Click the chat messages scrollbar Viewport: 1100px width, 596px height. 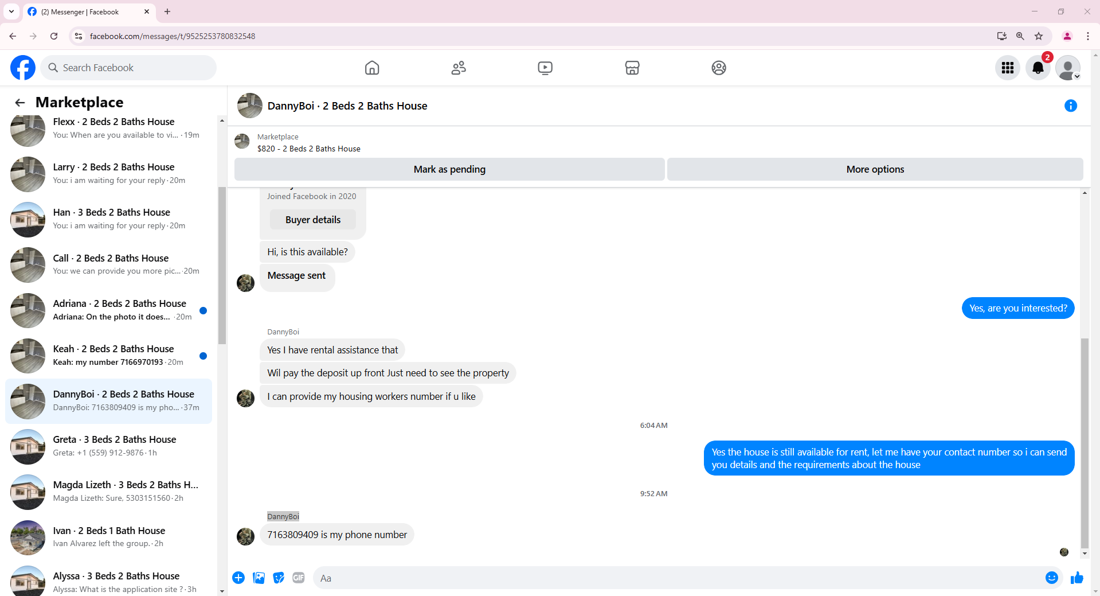1085,443
